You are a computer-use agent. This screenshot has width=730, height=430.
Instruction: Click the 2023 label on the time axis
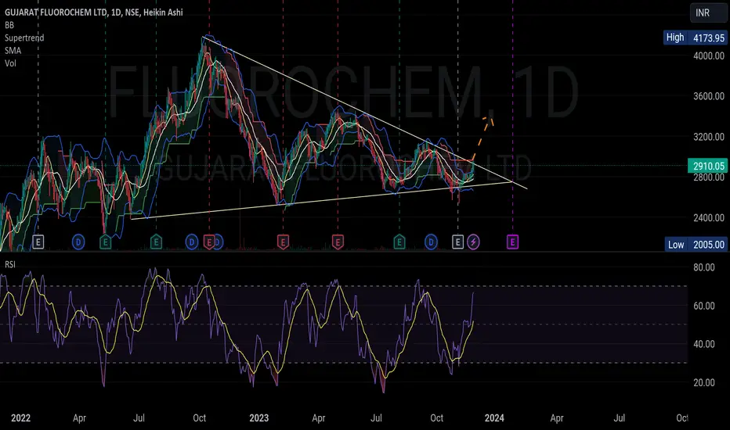258,418
